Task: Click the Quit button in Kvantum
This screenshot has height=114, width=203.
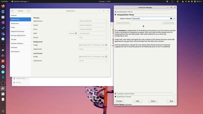Action: click(x=171, y=101)
